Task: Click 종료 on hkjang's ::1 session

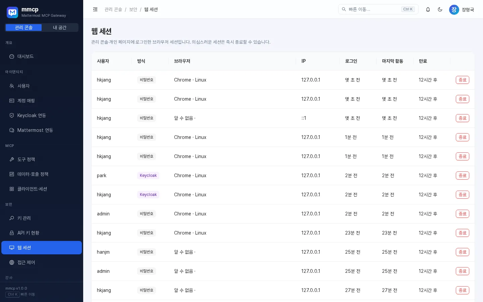Action: (463, 118)
